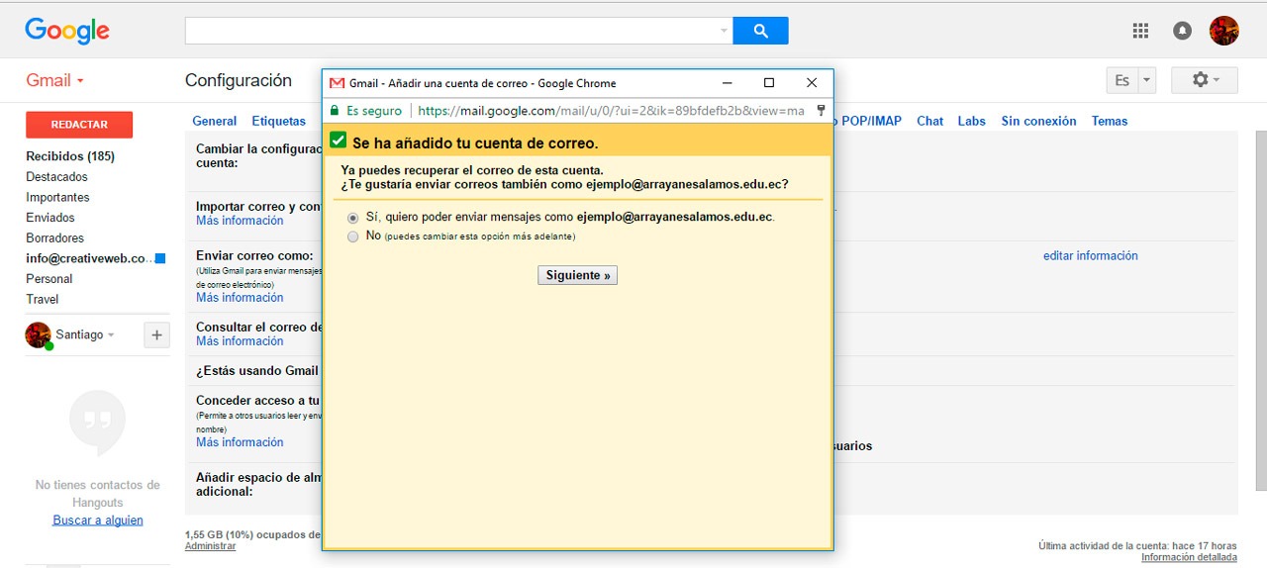This screenshot has width=1267, height=568.
Task: Expand the search options arrow in search box
Action: 724,31
